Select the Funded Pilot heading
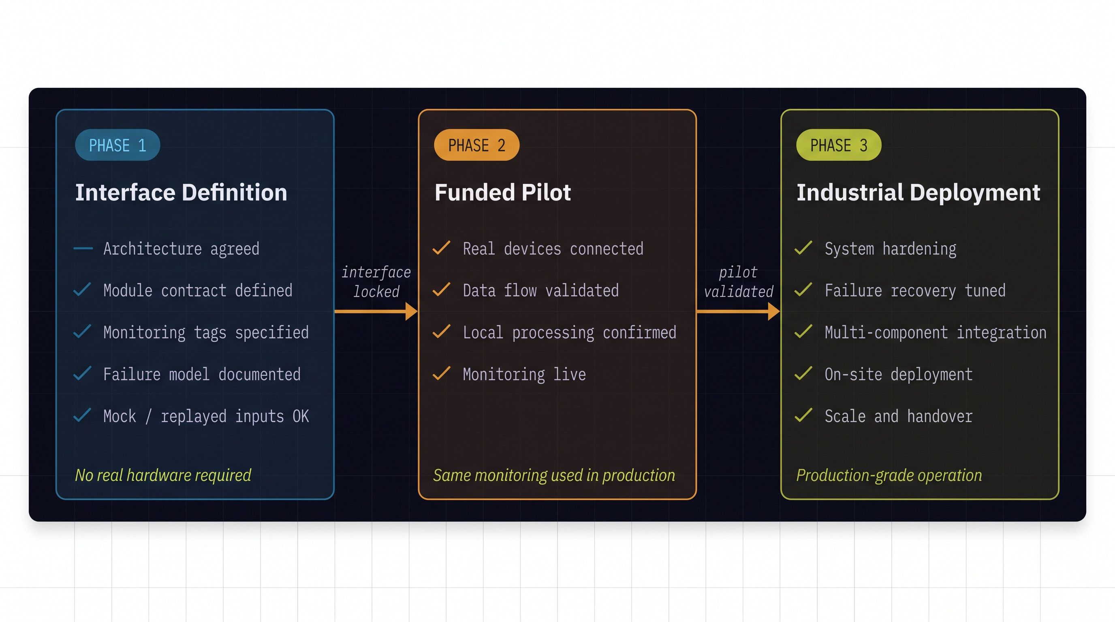Viewport: 1115px width, 622px height. pyautogui.click(x=502, y=192)
